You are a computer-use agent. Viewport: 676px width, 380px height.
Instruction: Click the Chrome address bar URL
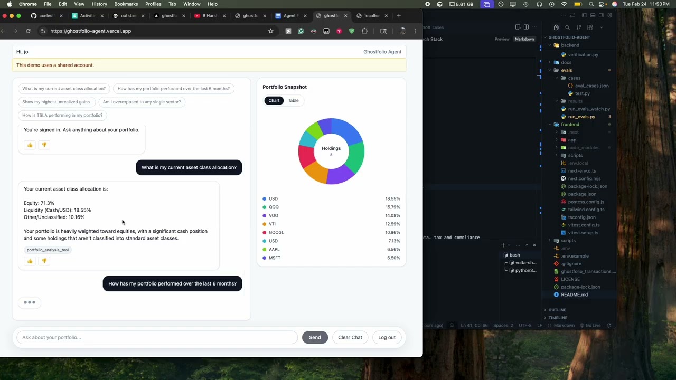(91, 31)
